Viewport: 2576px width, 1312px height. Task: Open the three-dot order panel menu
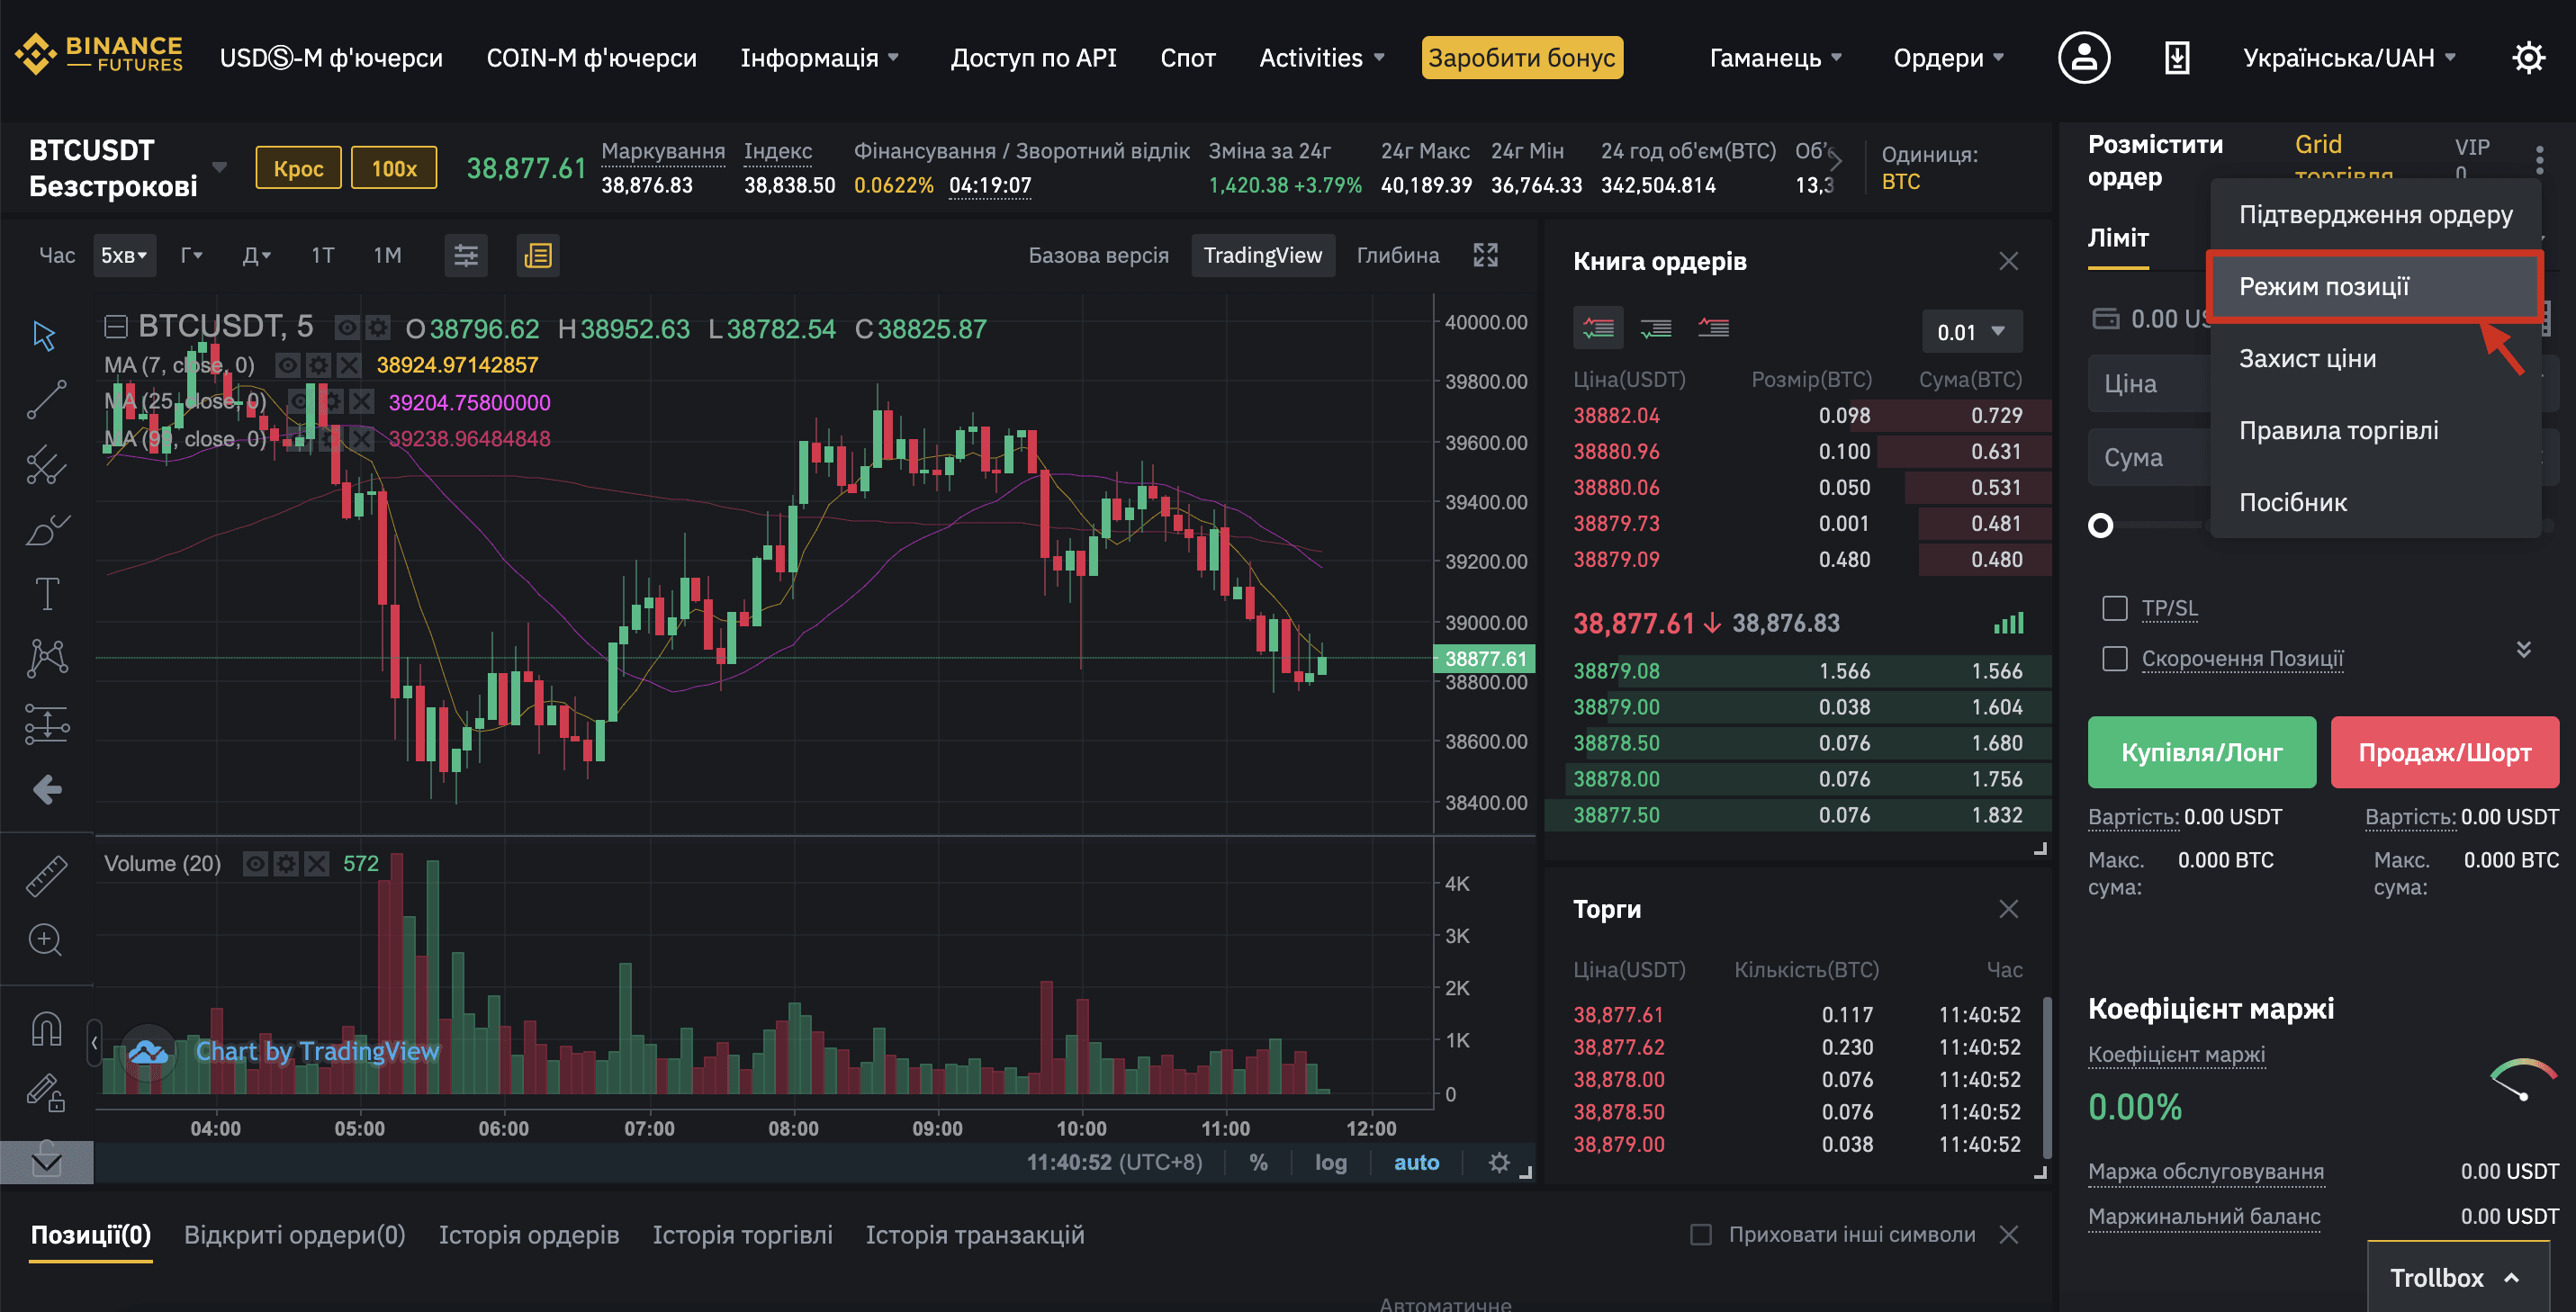click(2539, 160)
